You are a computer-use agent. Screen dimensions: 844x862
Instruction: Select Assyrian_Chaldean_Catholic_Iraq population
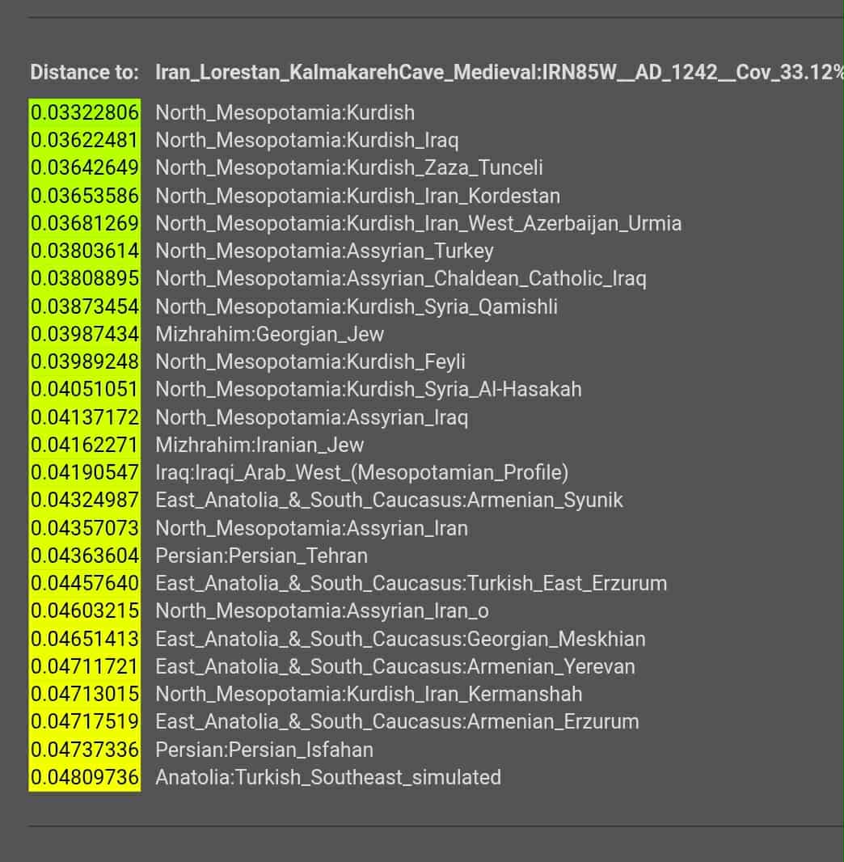click(x=401, y=278)
